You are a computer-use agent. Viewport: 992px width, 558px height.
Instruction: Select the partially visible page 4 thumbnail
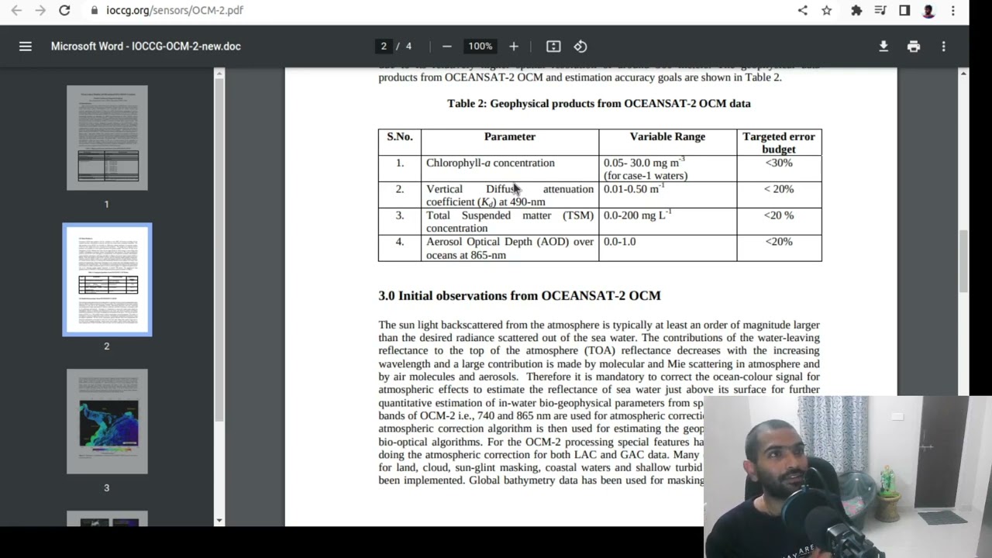107,518
